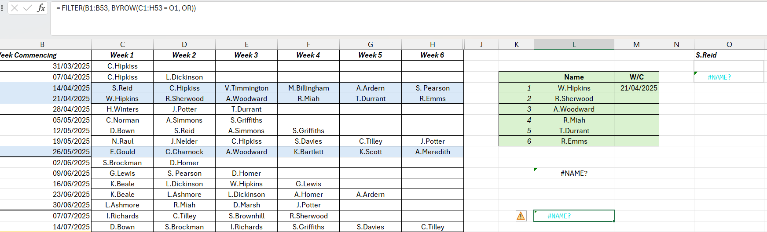Click the formula bar enter checkmark icon

point(27,8)
